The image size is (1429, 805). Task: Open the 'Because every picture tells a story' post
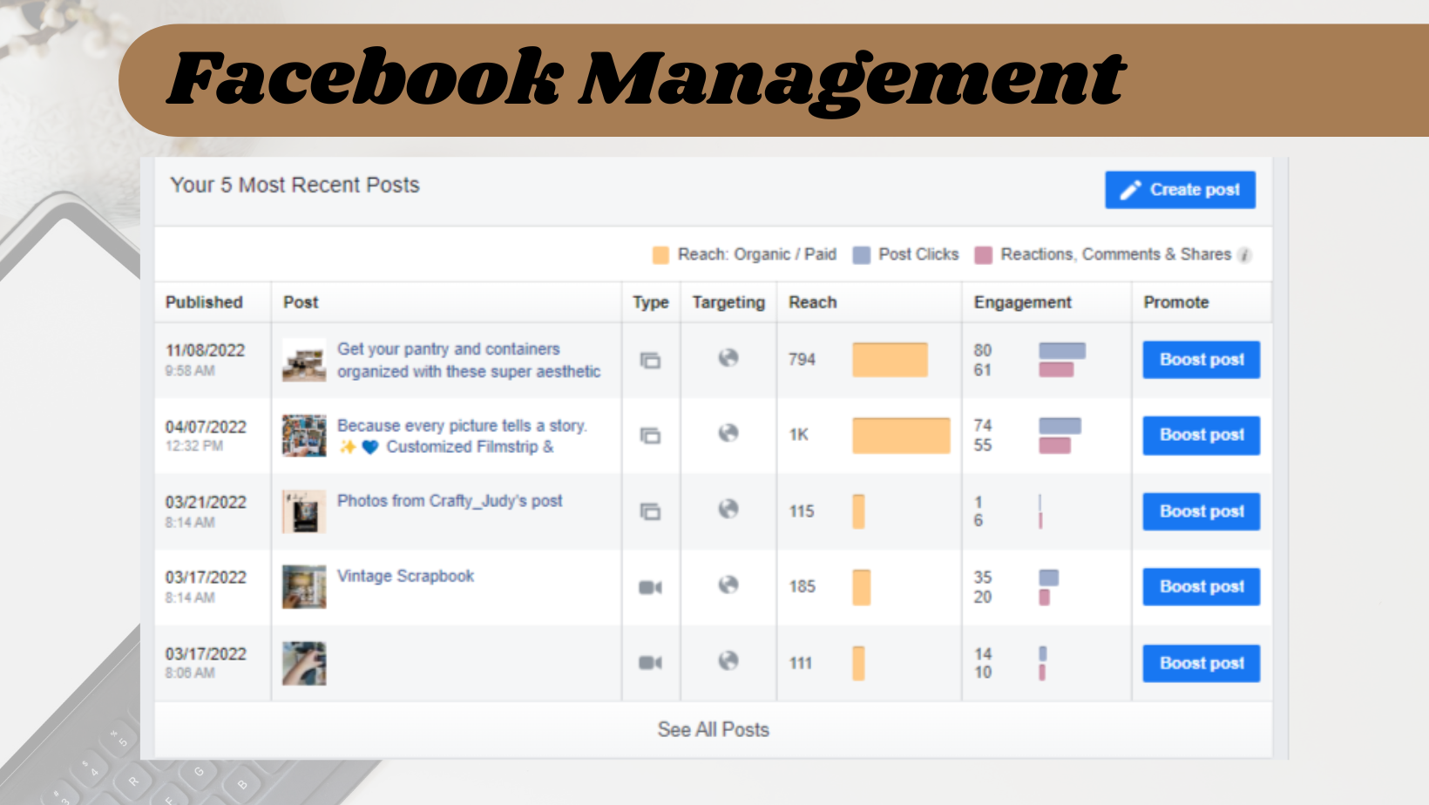pos(462,436)
